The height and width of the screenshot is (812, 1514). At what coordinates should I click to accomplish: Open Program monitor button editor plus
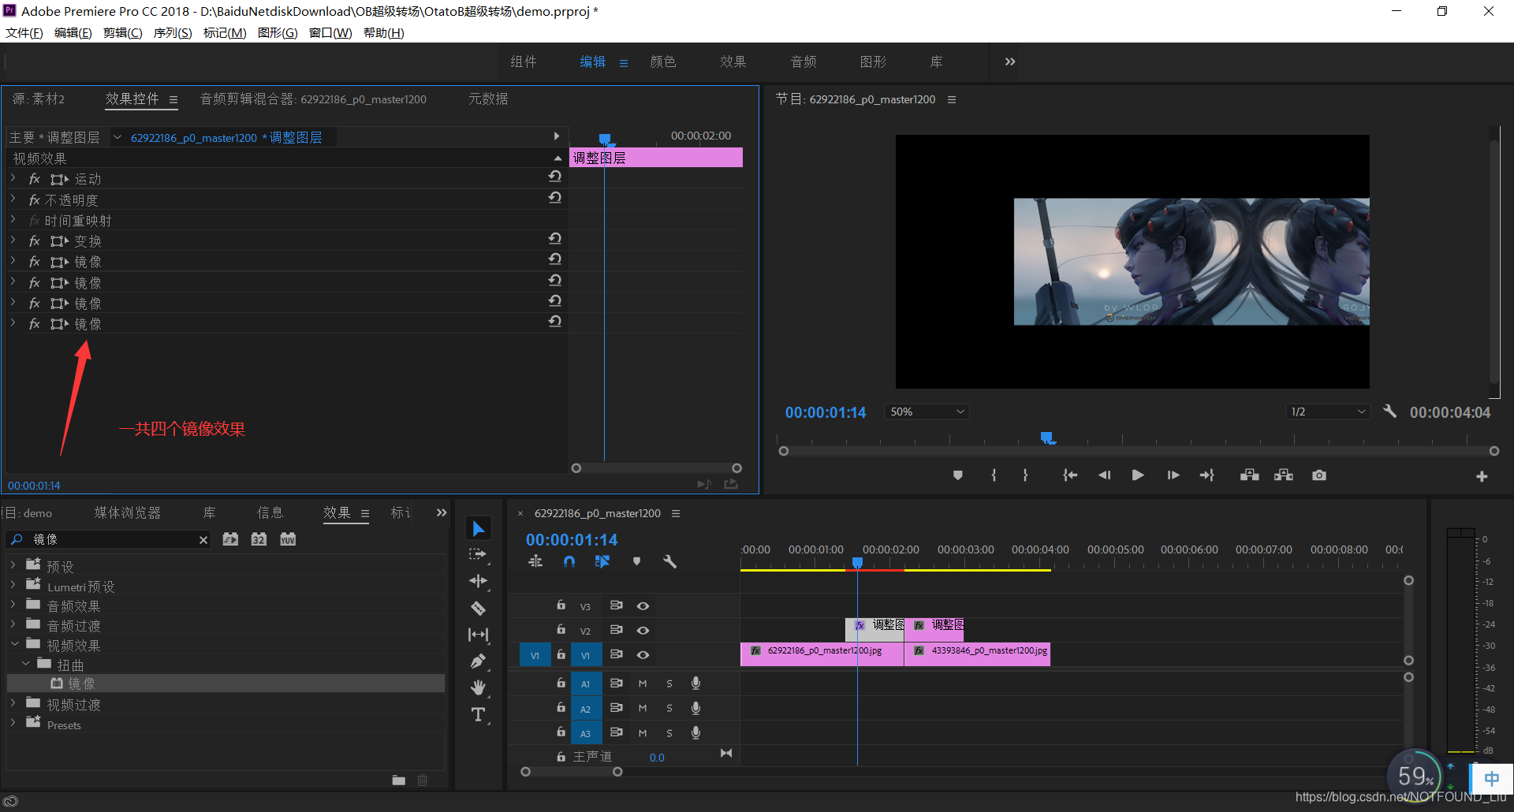click(1482, 476)
